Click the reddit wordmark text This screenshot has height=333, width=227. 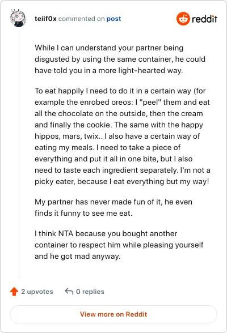[x=204, y=19]
